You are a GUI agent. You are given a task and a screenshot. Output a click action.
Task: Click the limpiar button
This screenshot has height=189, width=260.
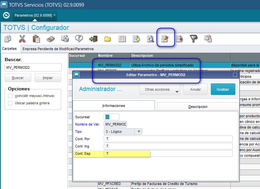pos(48,78)
